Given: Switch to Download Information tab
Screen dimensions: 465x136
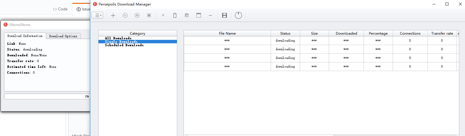Looking at the screenshot, I should coord(25,36).
